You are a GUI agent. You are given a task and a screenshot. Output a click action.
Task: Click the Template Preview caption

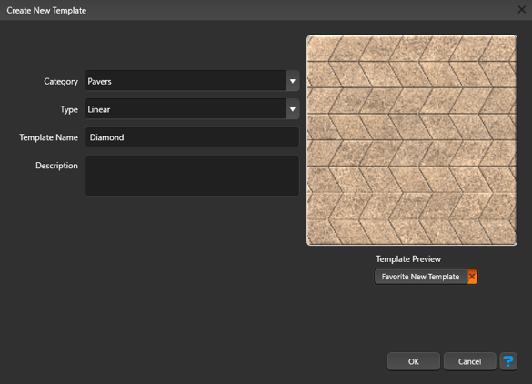point(408,259)
